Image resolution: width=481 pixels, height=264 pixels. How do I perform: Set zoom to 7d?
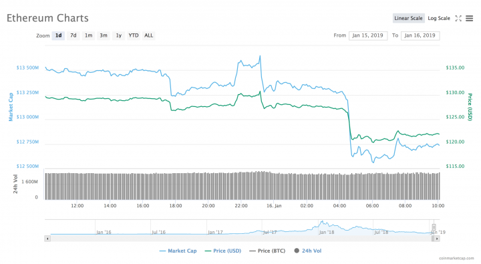[x=73, y=35]
